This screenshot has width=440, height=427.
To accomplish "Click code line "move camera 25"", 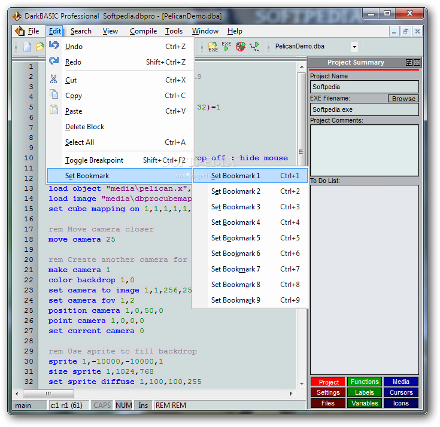I will point(81,239).
